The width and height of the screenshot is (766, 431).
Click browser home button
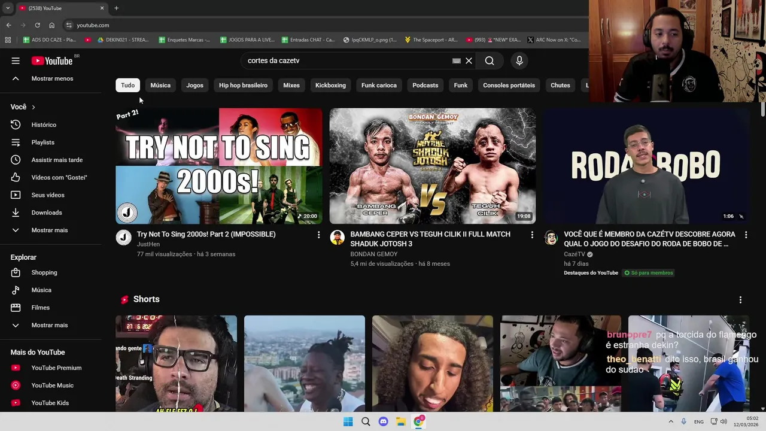(51, 25)
